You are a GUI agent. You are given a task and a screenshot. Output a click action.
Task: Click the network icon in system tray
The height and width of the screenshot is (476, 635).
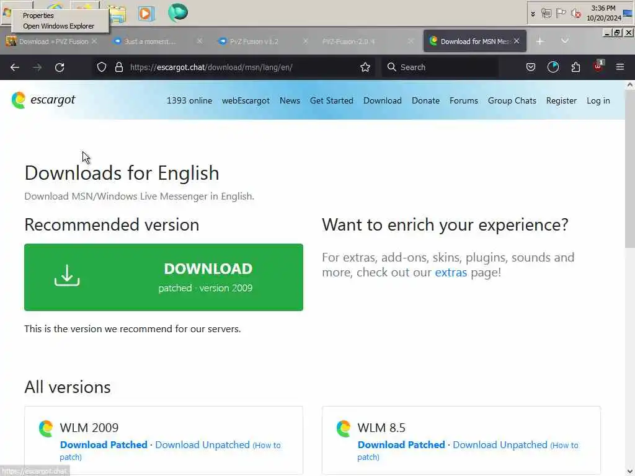[x=546, y=14]
